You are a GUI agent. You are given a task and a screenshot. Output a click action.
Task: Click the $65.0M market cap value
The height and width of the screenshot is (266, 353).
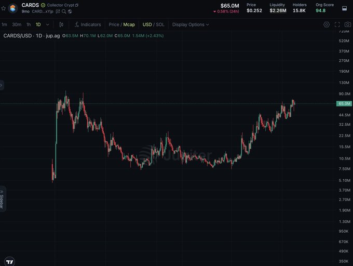[230, 6]
